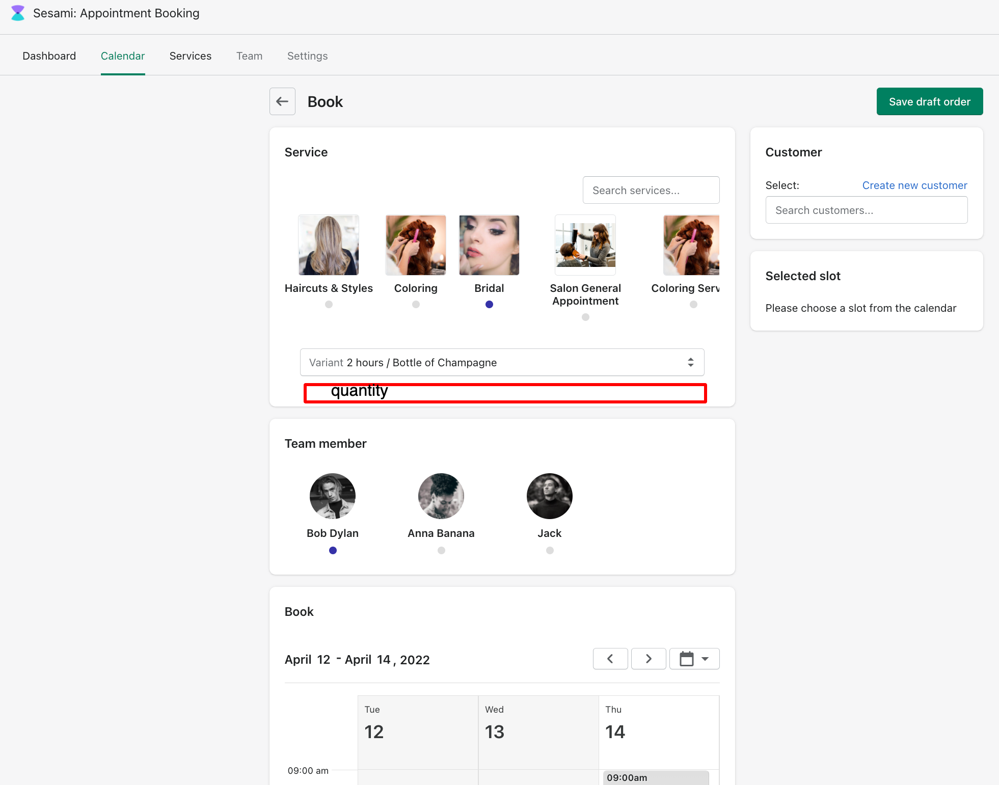Click Bob Dylan's avatar photo
Image resolution: width=999 pixels, height=785 pixels.
click(x=333, y=496)
